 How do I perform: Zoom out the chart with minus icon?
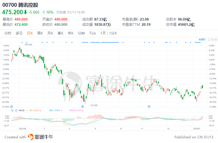coord(212,39)
